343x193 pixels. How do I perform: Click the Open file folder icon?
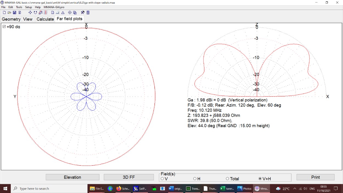(9, 13)
